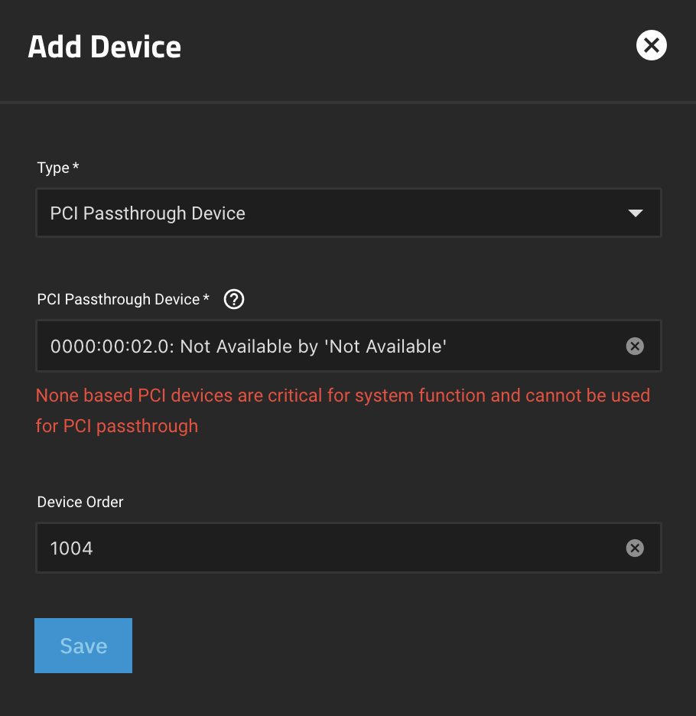Click the 'for PCI passthrough' error line
The width and height of the screenshot is (696, 716).
pyautogui.click(x=117, y=426)
